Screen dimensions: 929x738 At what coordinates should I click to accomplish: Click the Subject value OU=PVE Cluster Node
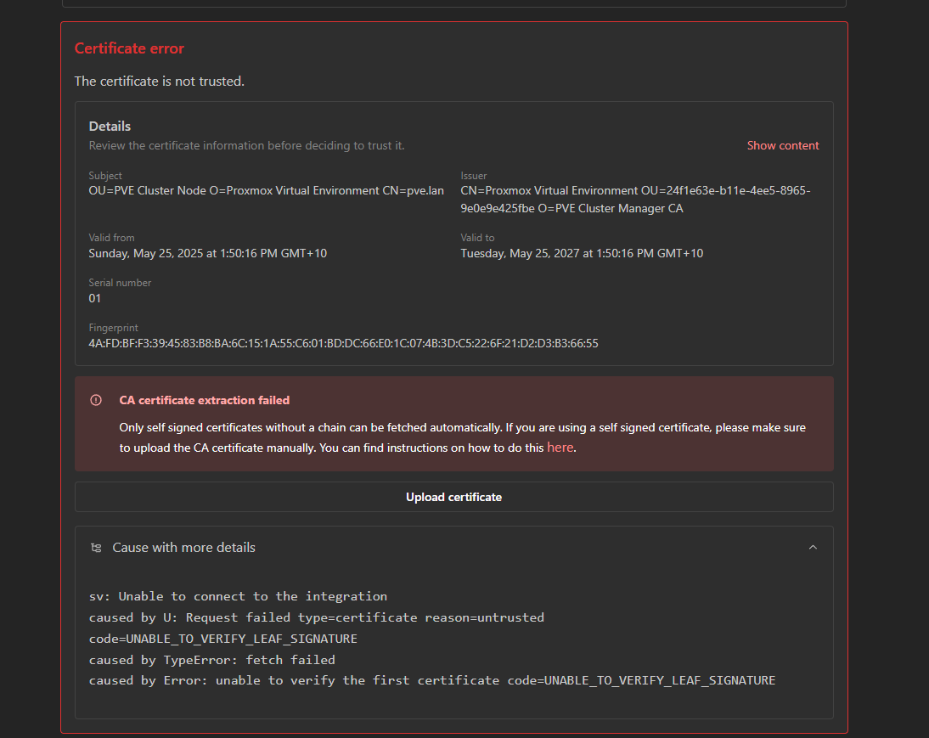[266, 191]
